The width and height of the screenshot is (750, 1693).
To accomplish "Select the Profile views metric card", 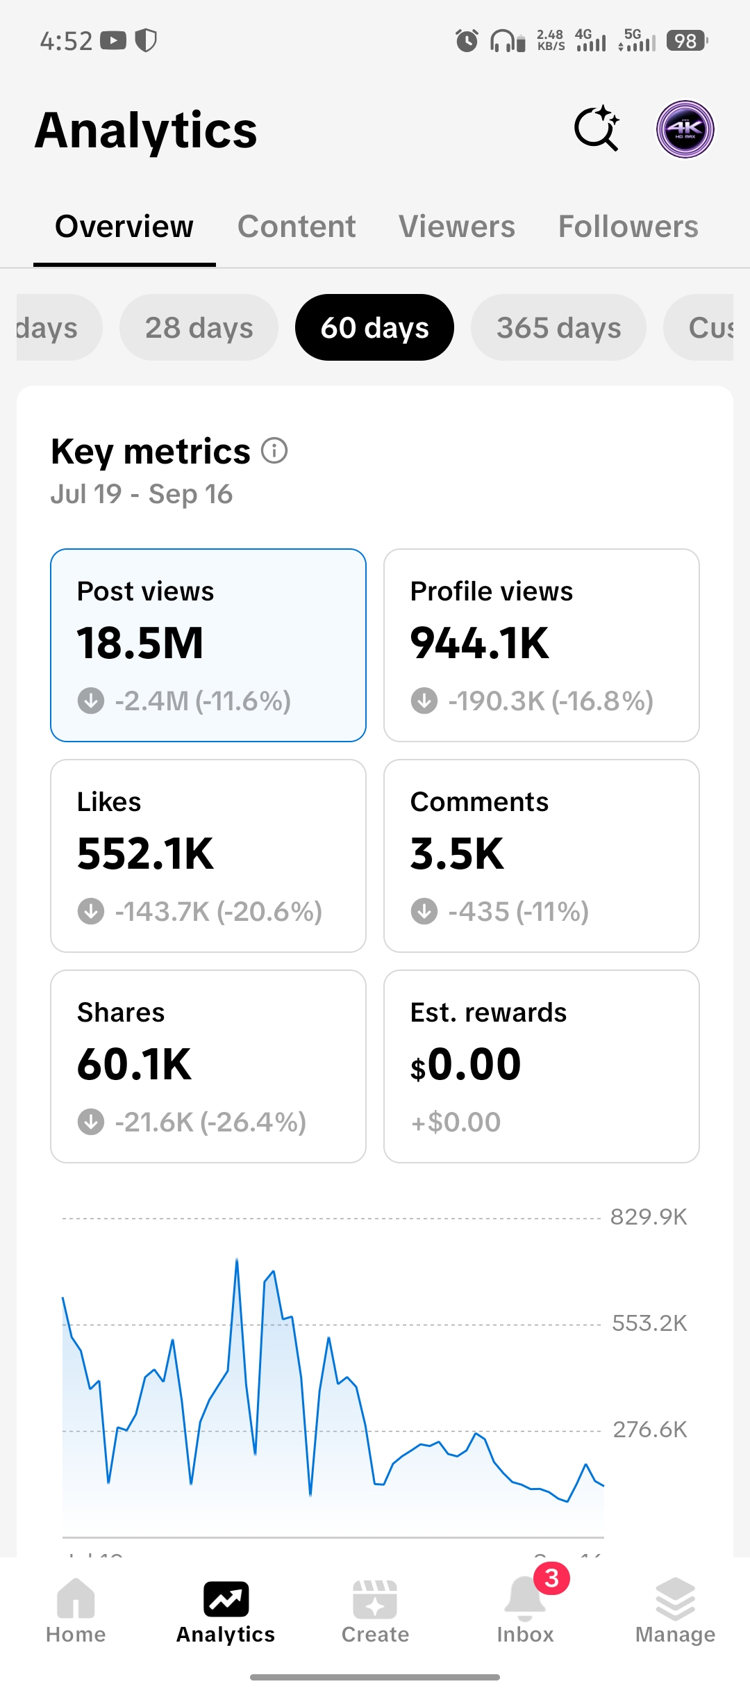I will point(542,645).
